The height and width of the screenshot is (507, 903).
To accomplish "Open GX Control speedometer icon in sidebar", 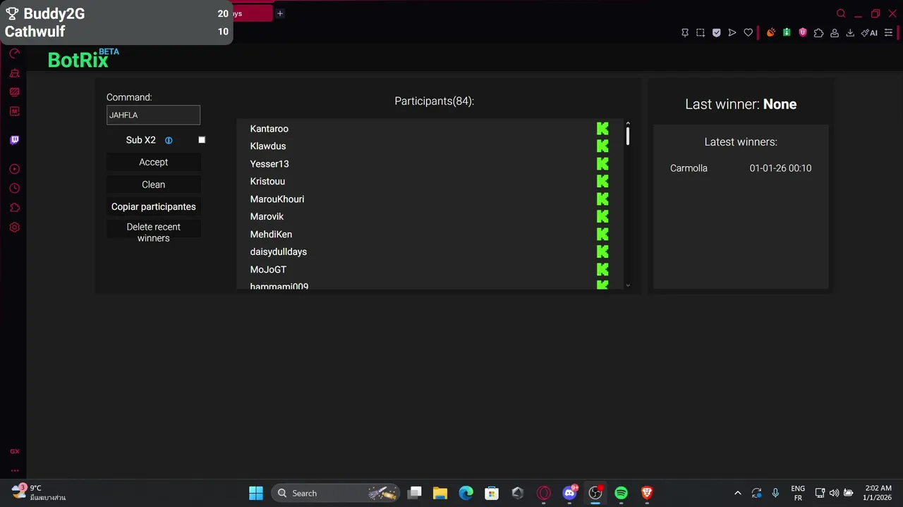I will (x=14, y=54).
